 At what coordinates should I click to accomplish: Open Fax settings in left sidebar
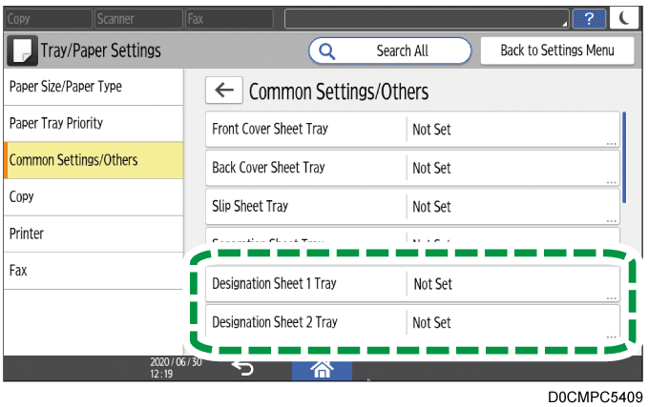(93, 271)
